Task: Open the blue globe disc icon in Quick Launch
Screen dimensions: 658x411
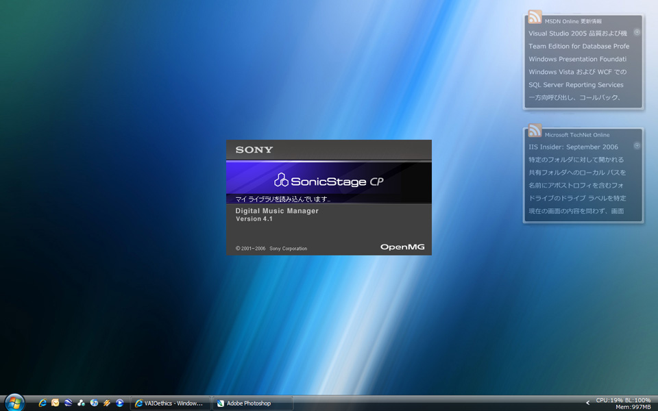Action: coord(94,403)
